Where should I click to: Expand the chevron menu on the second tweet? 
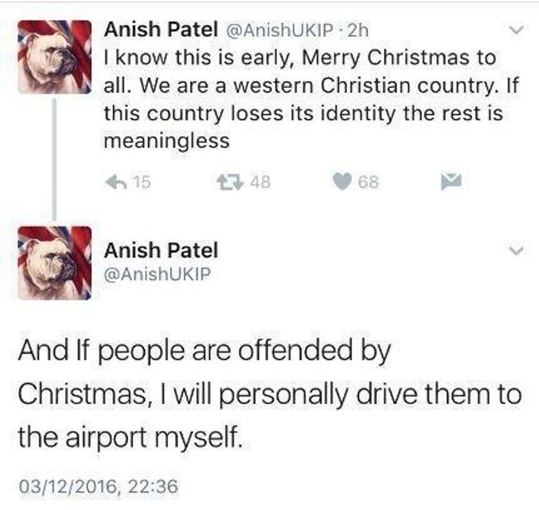(515, 251)
